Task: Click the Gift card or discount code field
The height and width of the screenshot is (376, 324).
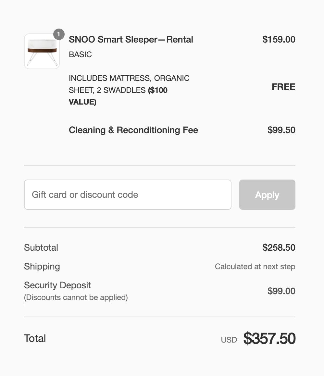Action: coord(128,195)
